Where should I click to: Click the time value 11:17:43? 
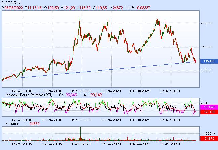point(34,8)
